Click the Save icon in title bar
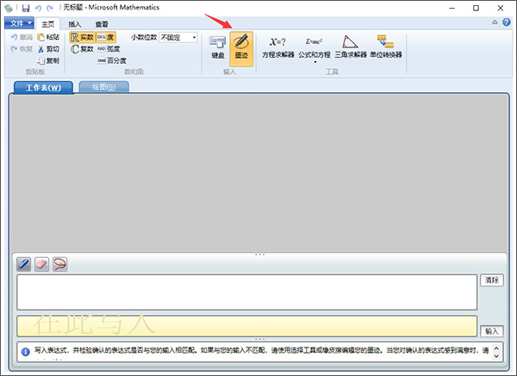Image resolution: width=517 pixels, height=376 pixels. click(26, 8)
